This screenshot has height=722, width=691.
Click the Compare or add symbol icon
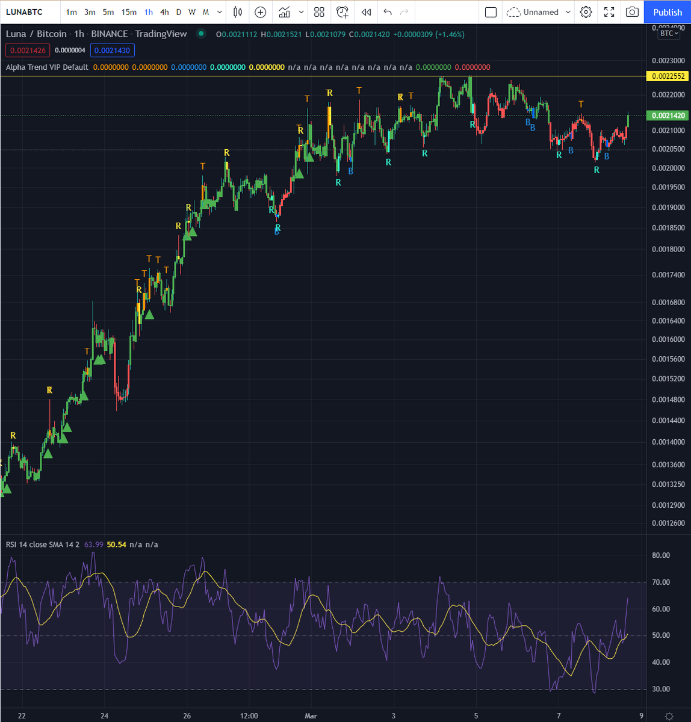(261, 12)
